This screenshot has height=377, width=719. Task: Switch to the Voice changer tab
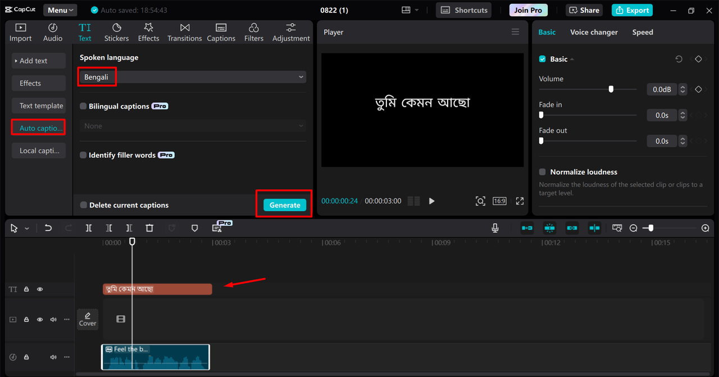coord(594,32)
